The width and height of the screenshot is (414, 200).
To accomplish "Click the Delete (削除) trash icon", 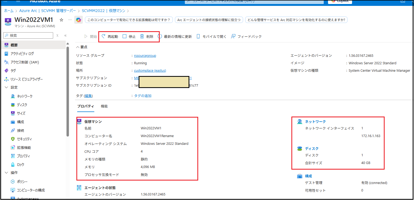I will coord(142,37).
